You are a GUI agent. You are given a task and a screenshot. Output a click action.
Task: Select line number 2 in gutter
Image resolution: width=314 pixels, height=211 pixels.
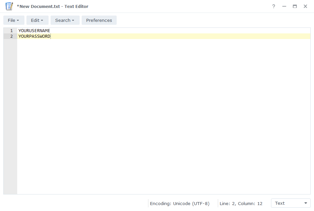[12, 36]
